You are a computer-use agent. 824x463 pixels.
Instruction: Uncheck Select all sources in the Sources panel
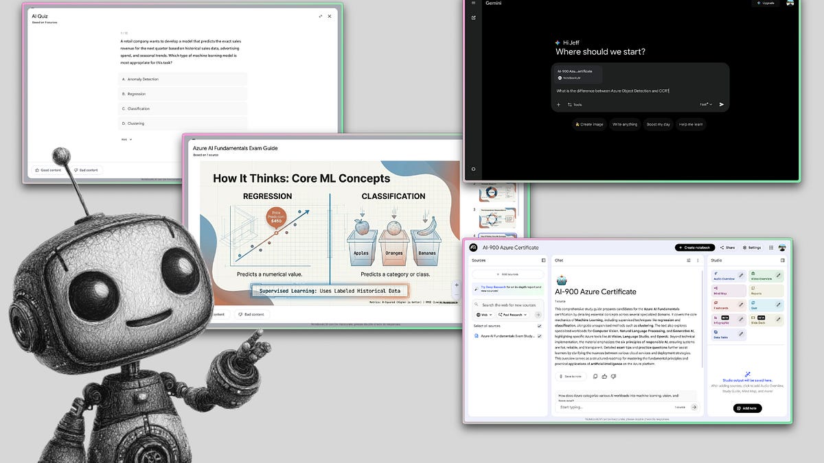pyautogui.click(x=539, y=326)
